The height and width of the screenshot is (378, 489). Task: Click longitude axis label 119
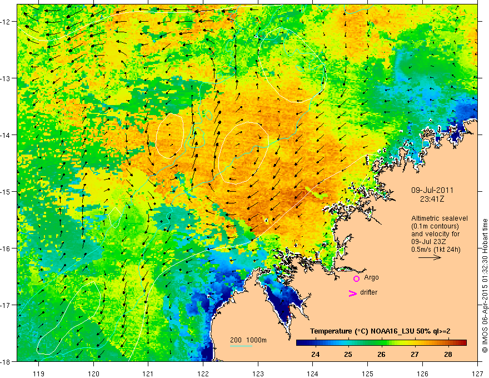pyautogui.click(x=39, y=374)
